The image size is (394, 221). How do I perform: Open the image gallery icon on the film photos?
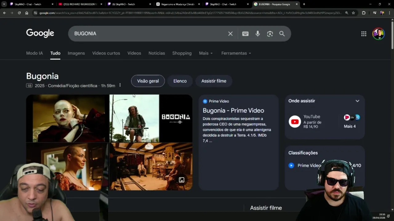coord(182,180)
